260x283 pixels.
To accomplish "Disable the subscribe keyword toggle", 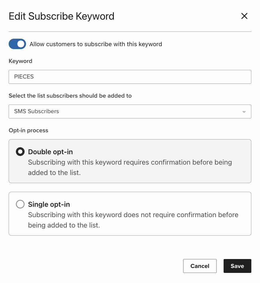I will click(x=17, y=44).
